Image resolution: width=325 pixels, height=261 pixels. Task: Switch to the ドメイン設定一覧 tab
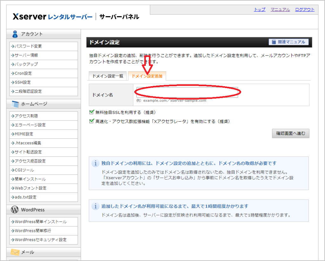pyautogui.click(x=108, y=76)
